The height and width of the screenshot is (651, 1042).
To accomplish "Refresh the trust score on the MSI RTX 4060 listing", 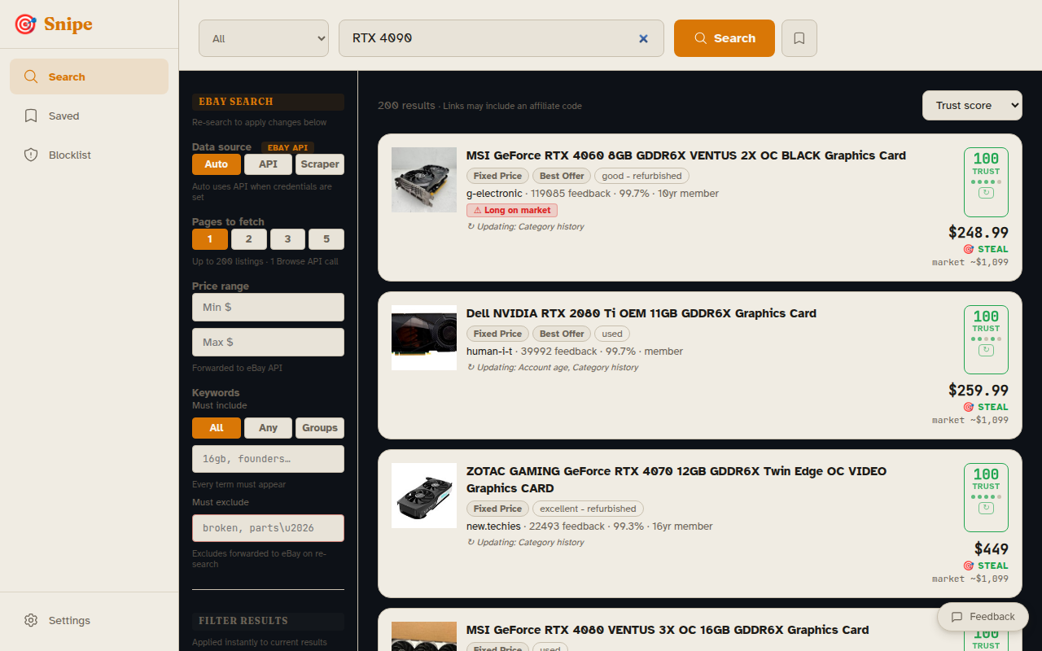I will pyautogui.click(x=986, y=193).
